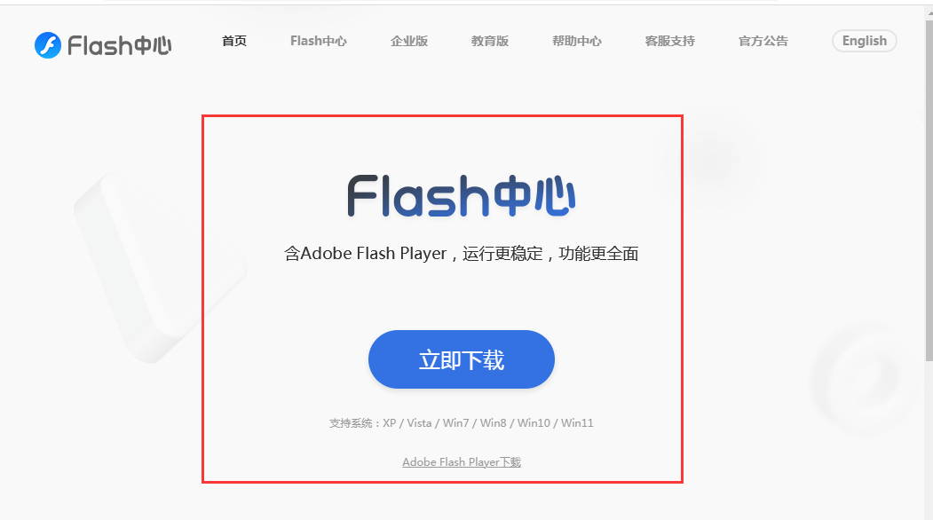Follow the Adobe Flash Player下载 link
The height and width of the screenshot is (520, 933).
461,462
